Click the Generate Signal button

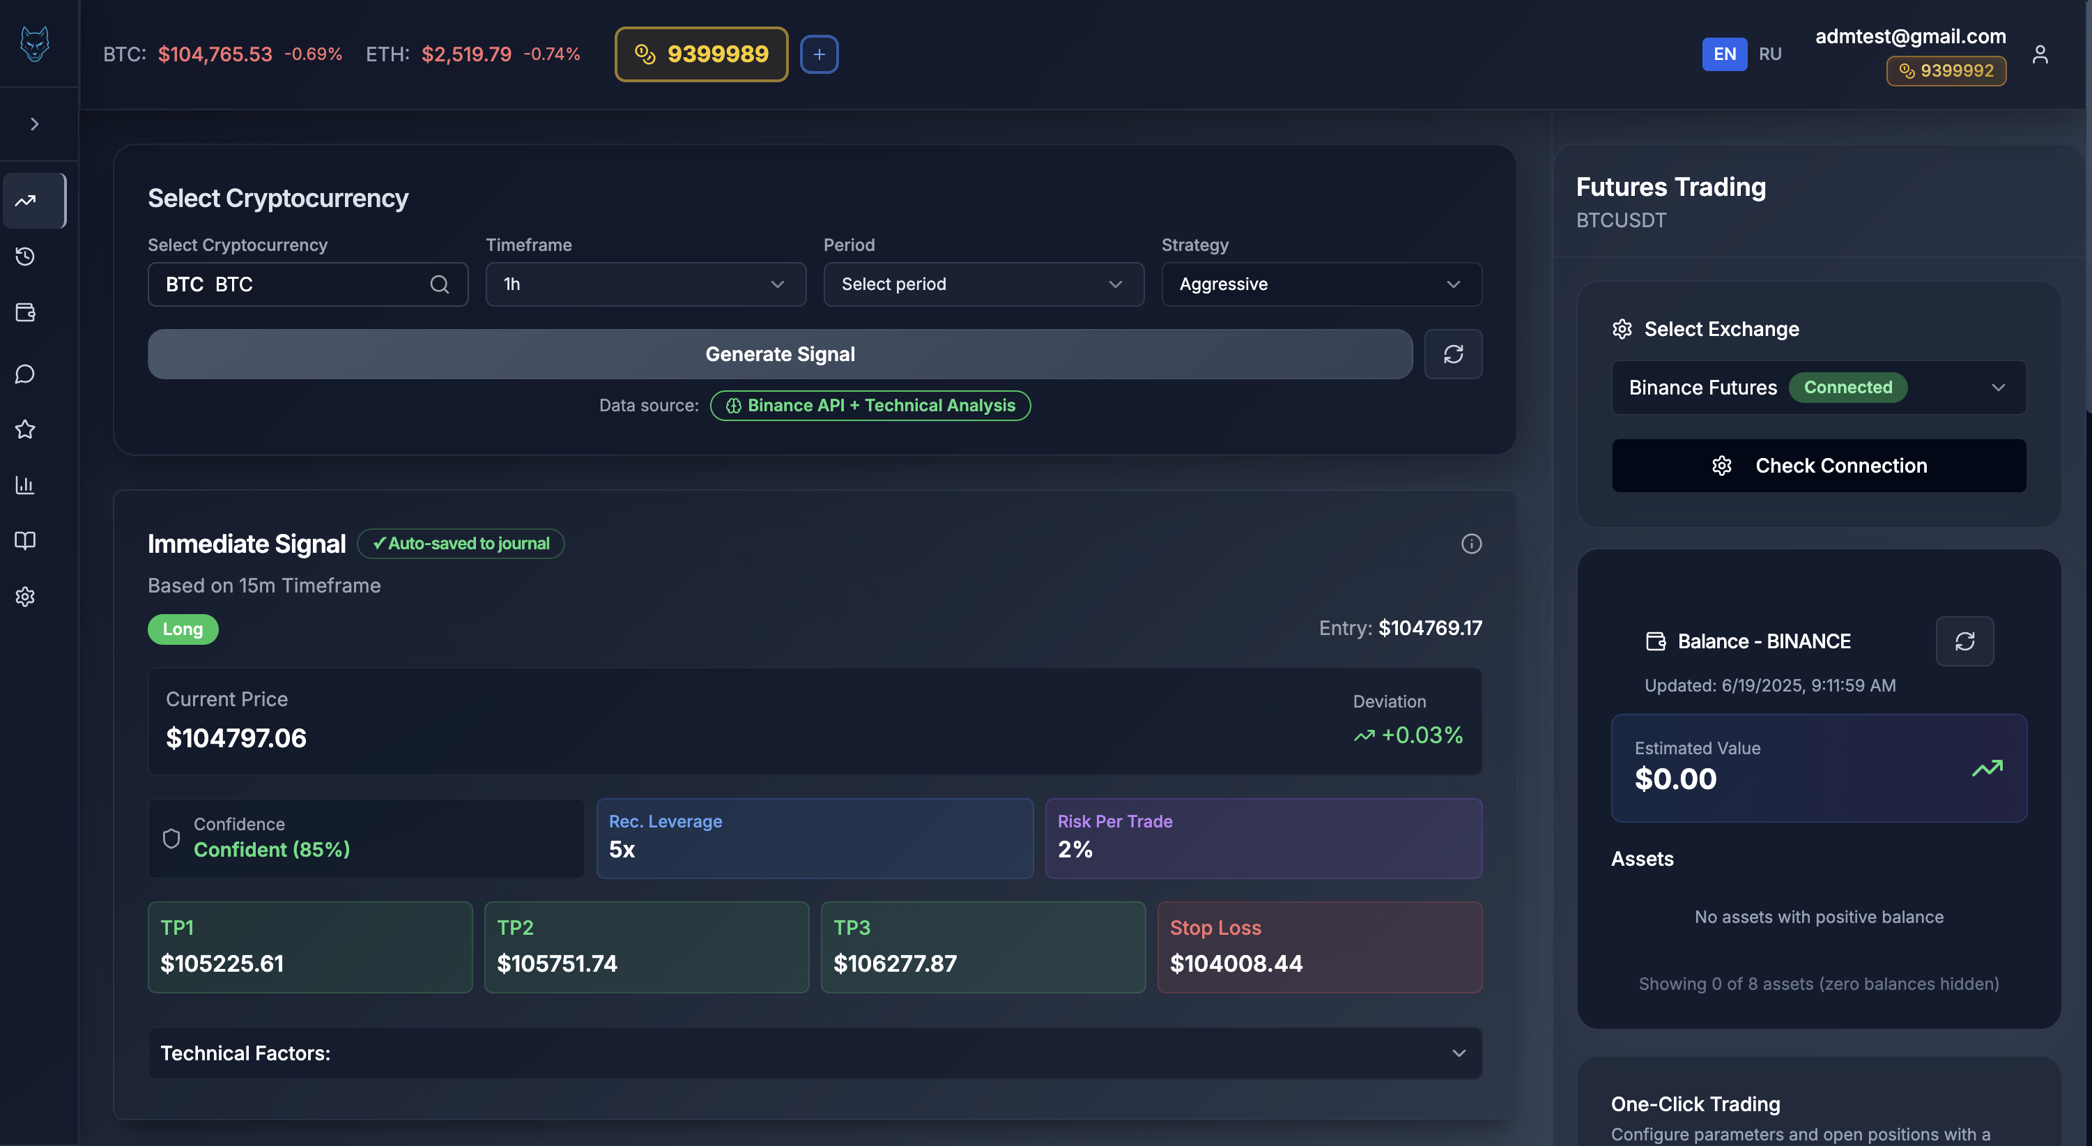click(x=780, y=354)
